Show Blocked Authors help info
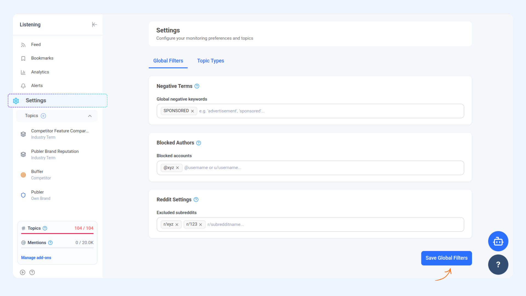The height and width of the screenshot is (296, 526). [199, 143]
